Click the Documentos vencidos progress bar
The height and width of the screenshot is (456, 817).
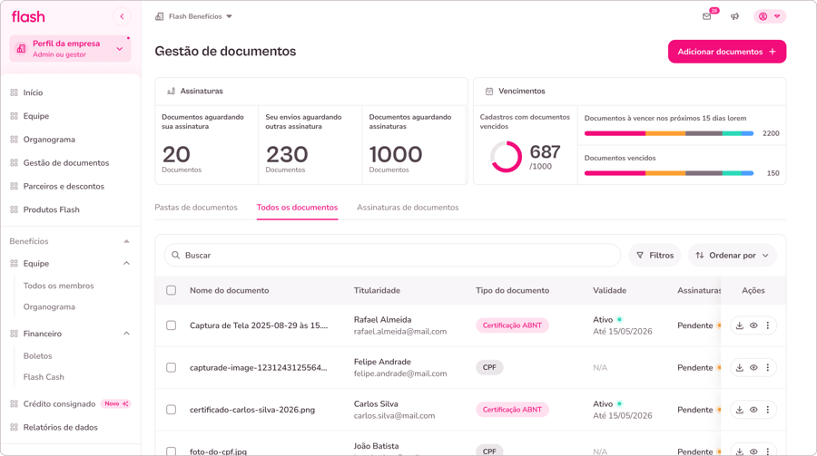coord(669,173)
